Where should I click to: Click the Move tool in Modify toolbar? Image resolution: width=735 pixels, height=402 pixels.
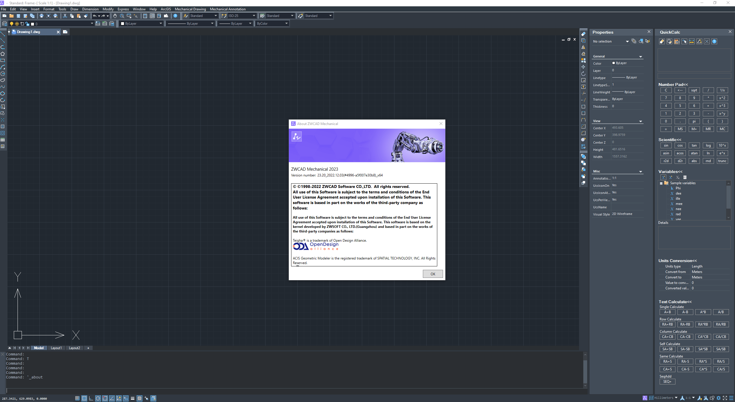[583, 67]
